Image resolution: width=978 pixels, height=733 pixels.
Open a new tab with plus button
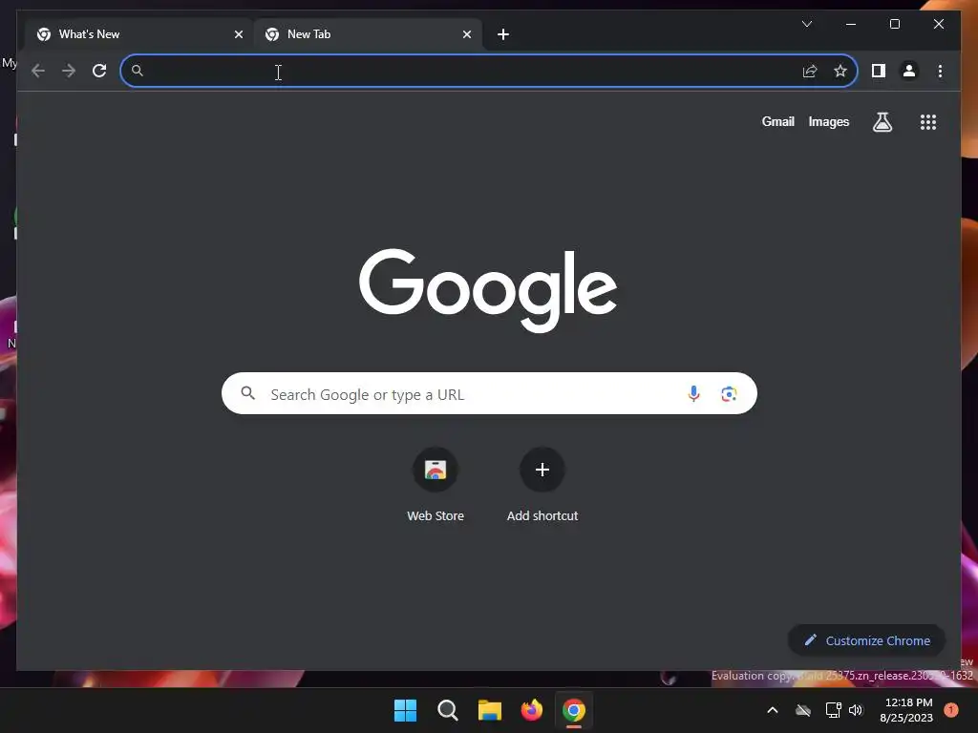(x=503, y=34)
